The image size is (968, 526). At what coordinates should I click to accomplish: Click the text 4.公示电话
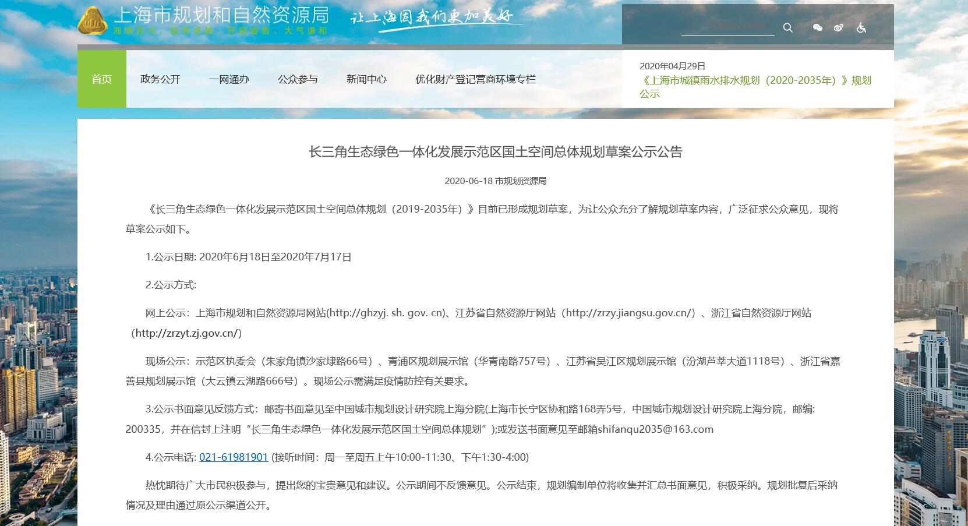click(171, 457)
